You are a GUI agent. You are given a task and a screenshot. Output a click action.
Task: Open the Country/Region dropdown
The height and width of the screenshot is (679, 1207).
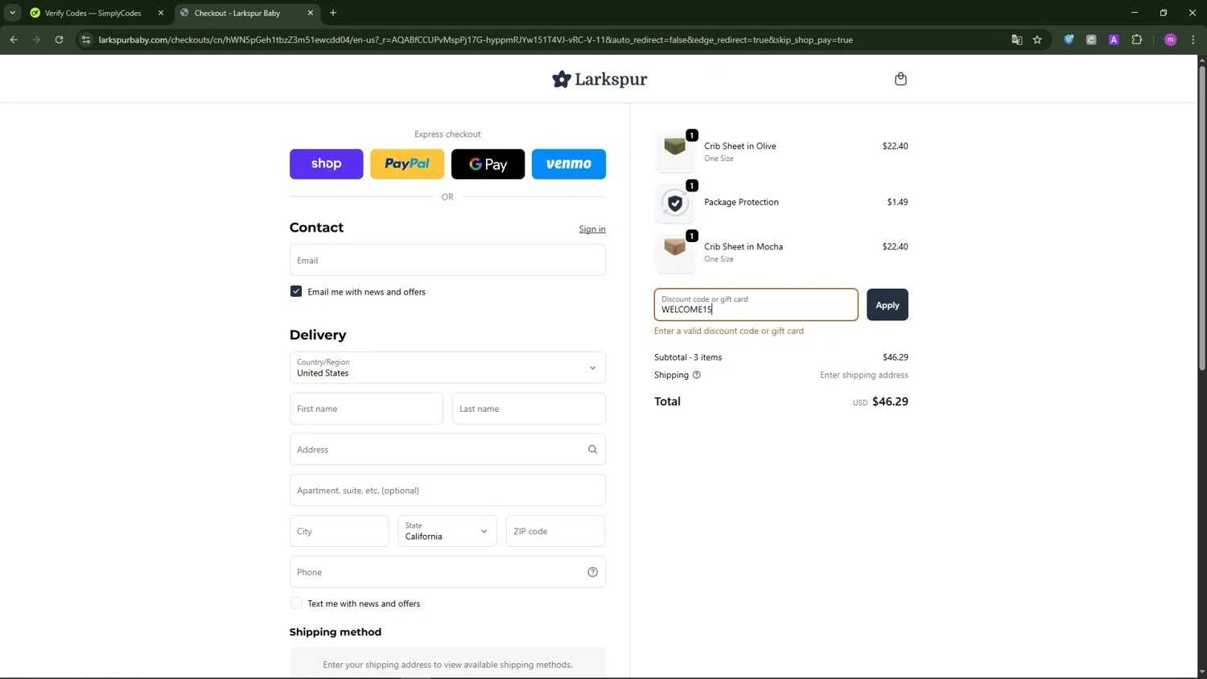(447, 368)
